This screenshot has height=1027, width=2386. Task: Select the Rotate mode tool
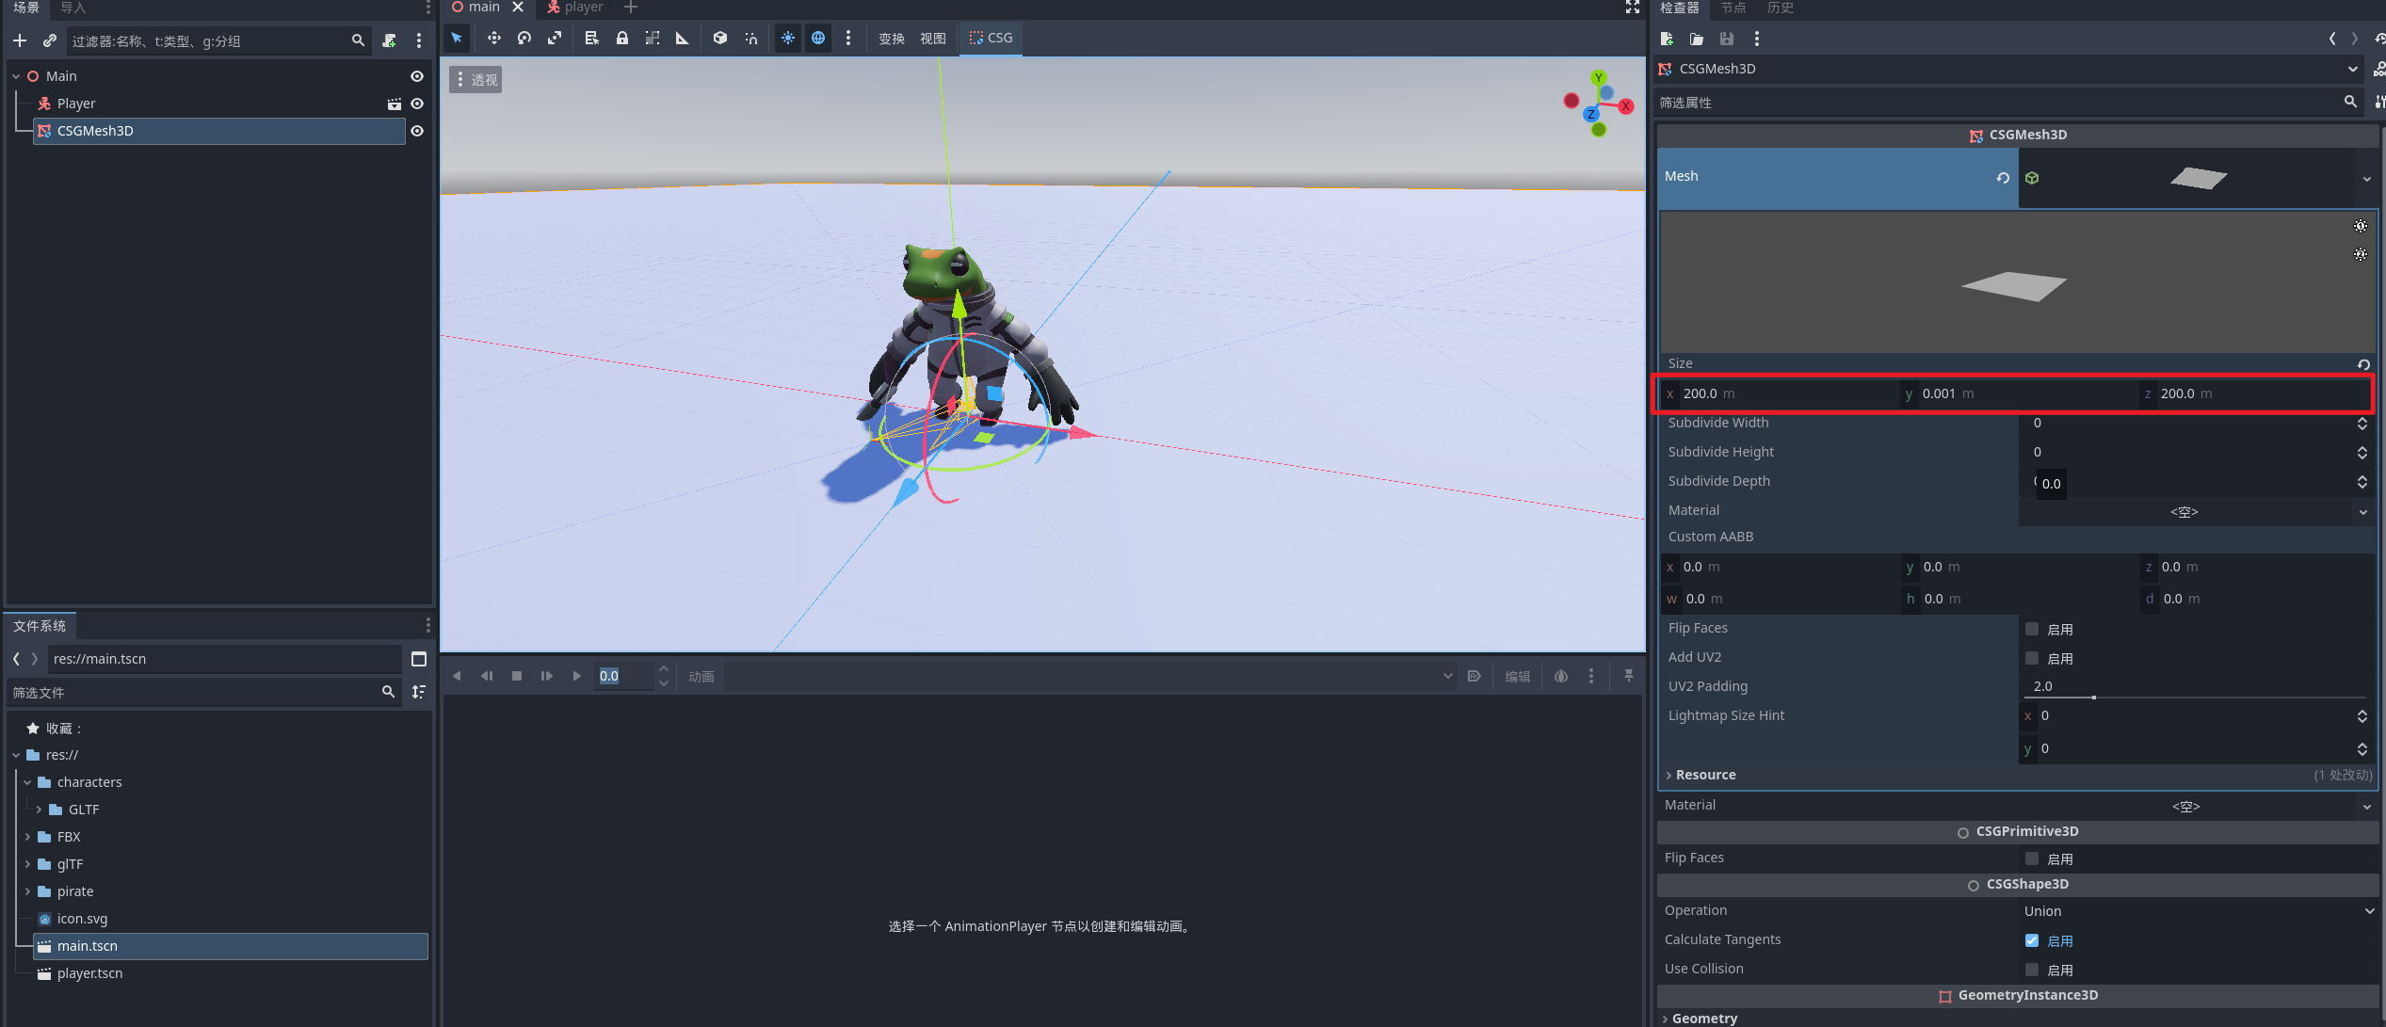coord(524,39)
